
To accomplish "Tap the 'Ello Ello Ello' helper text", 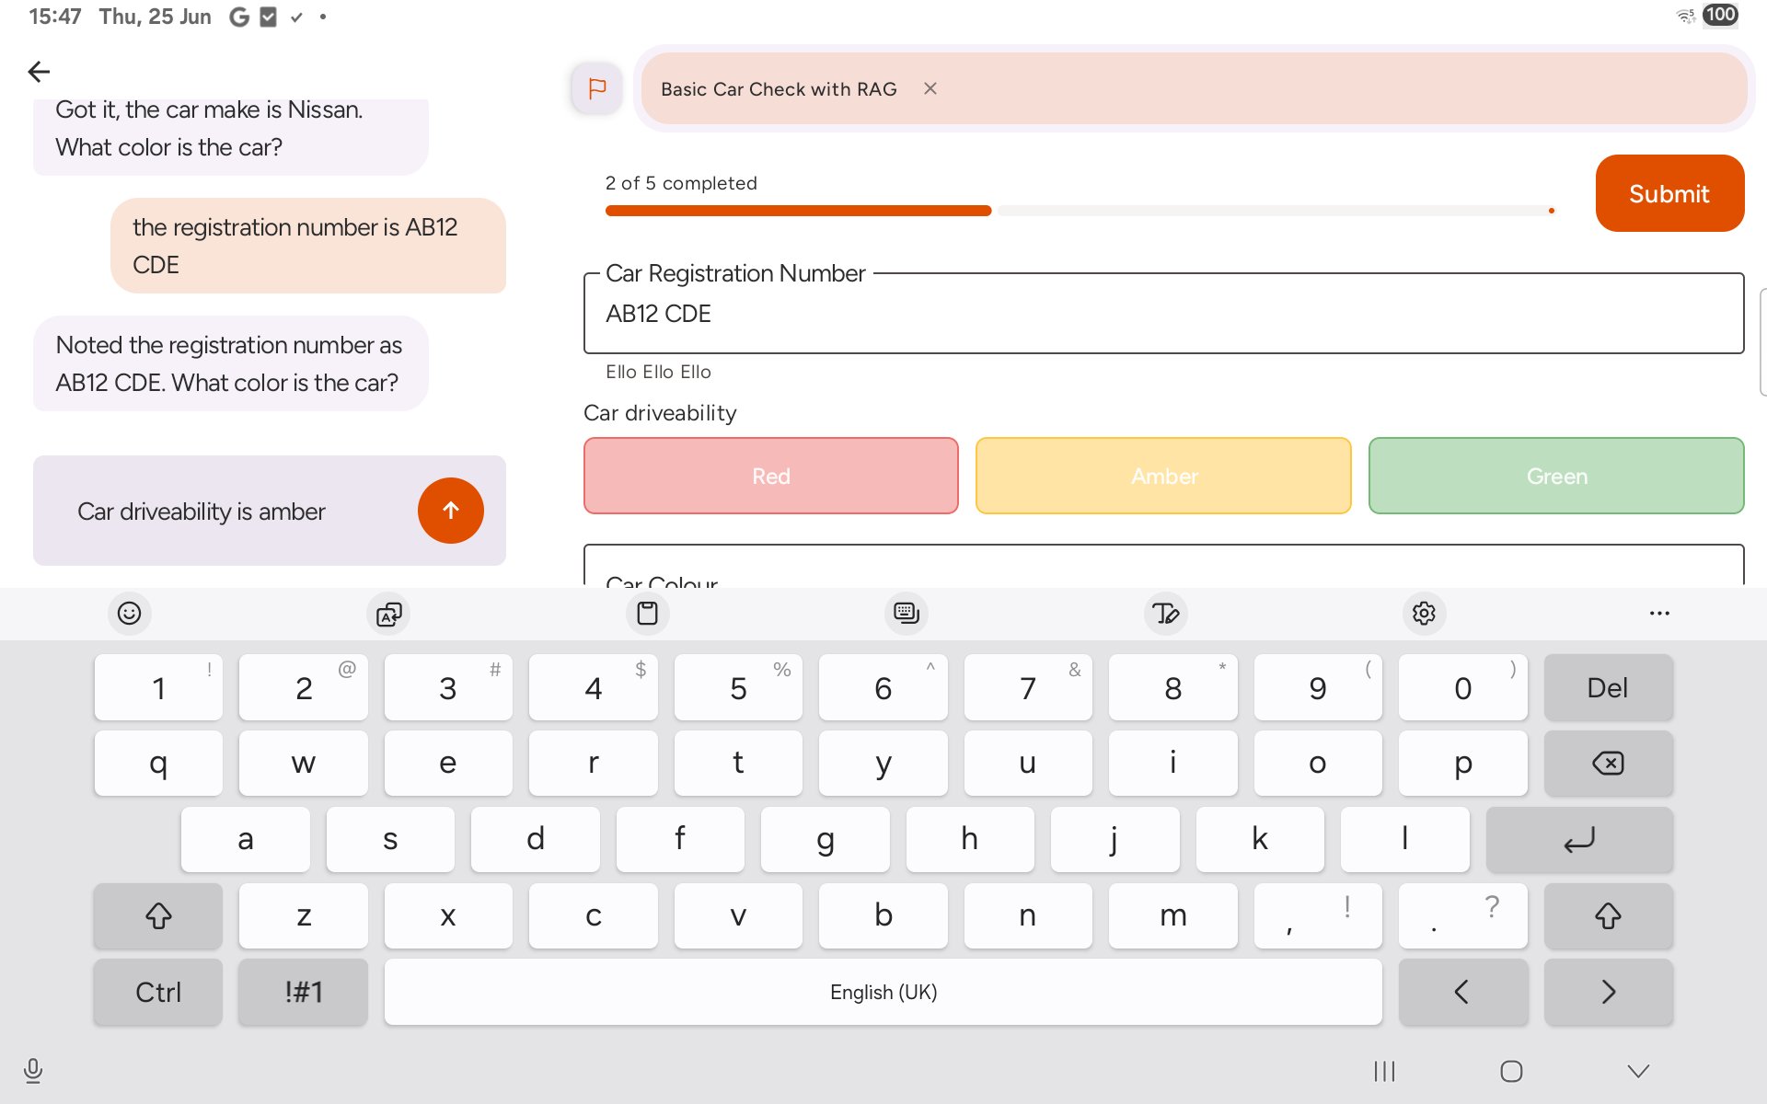I will click(658, 372).
